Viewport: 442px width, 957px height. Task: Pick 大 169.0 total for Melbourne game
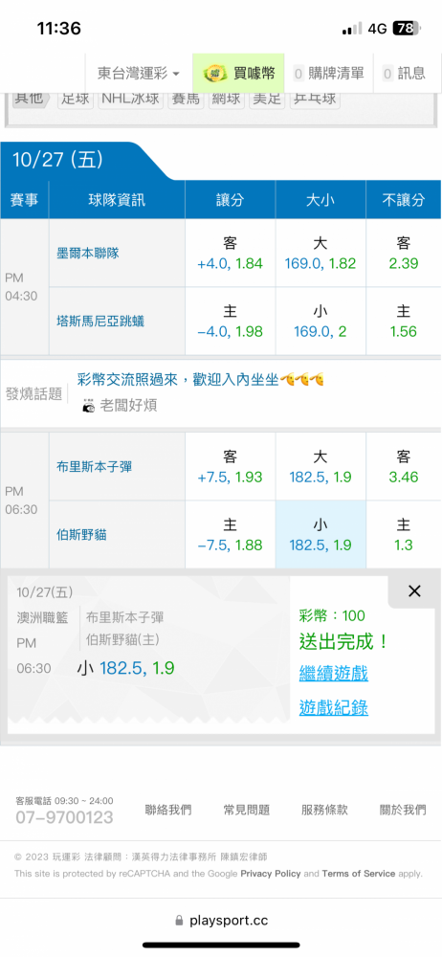click(x=320, y=254)
